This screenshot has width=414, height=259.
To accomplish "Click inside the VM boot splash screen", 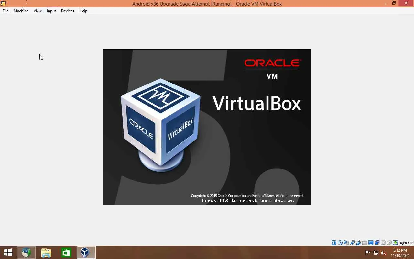I will tap(207, 127).
